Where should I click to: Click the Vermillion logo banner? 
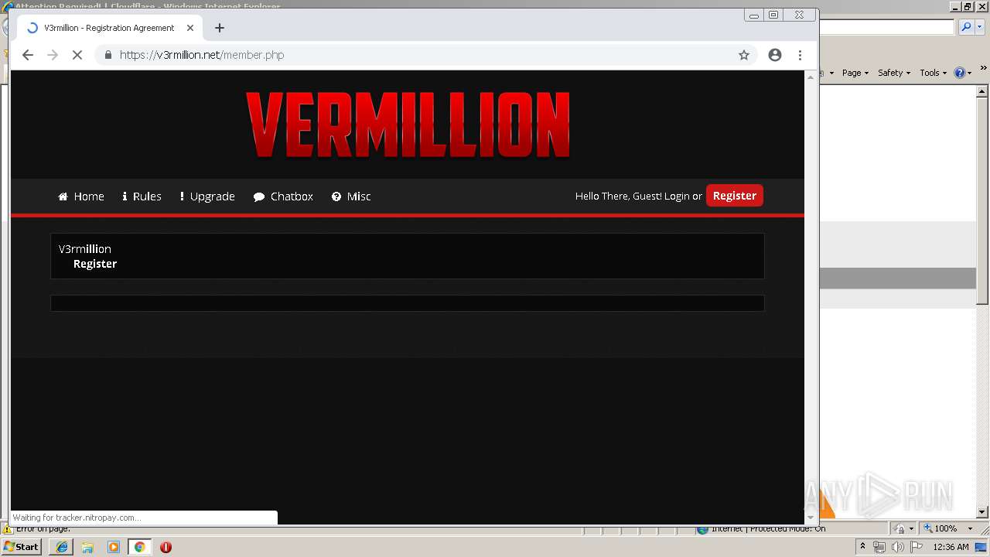[x=408, y=125]
